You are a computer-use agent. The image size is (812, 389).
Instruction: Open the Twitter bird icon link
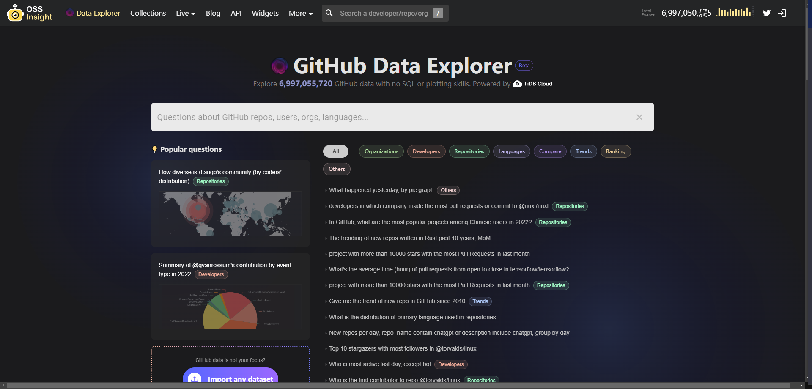[766, 13]
